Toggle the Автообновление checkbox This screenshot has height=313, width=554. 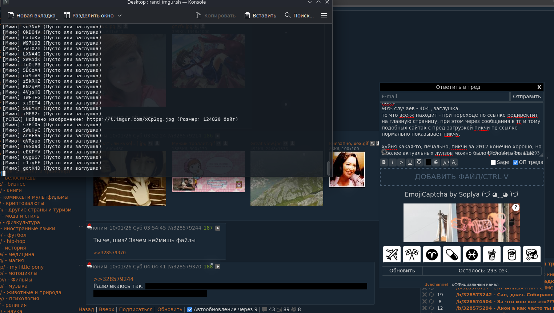[190, 310]
